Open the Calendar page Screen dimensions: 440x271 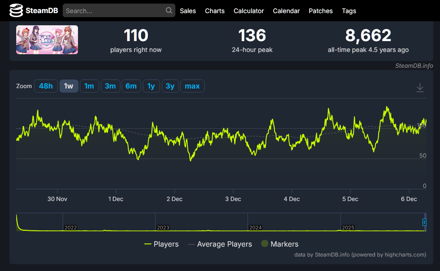[x=286, y=11]
